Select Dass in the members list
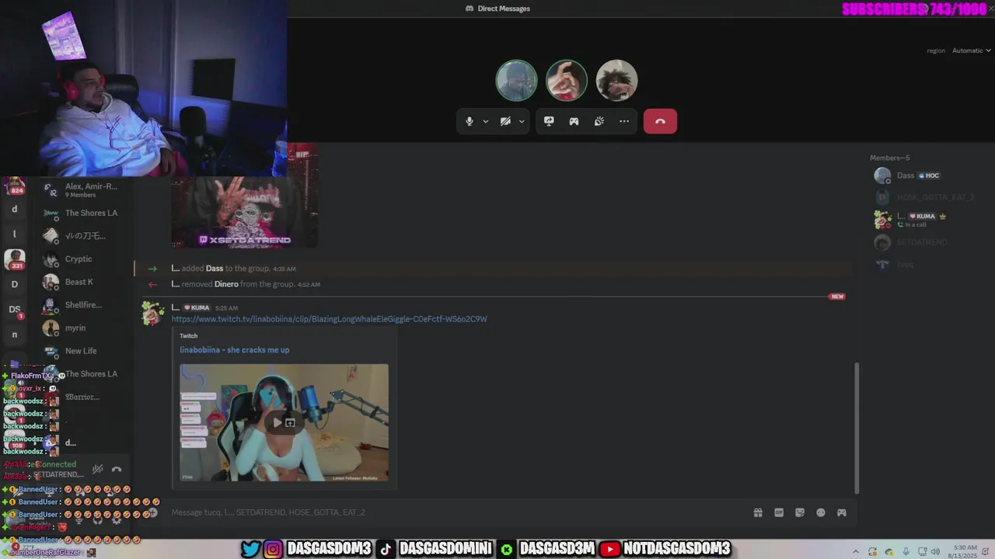The image size is (995, 559). pos(925,175)
